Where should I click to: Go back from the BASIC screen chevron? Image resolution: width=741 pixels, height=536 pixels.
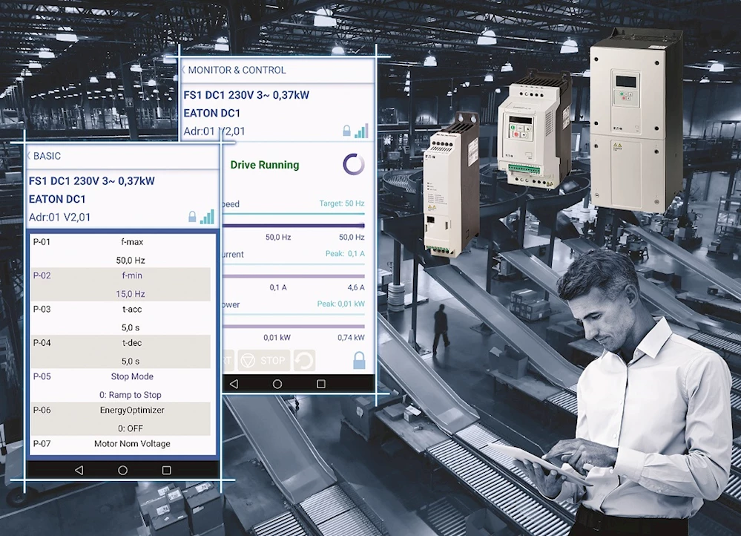coord(29,156)
